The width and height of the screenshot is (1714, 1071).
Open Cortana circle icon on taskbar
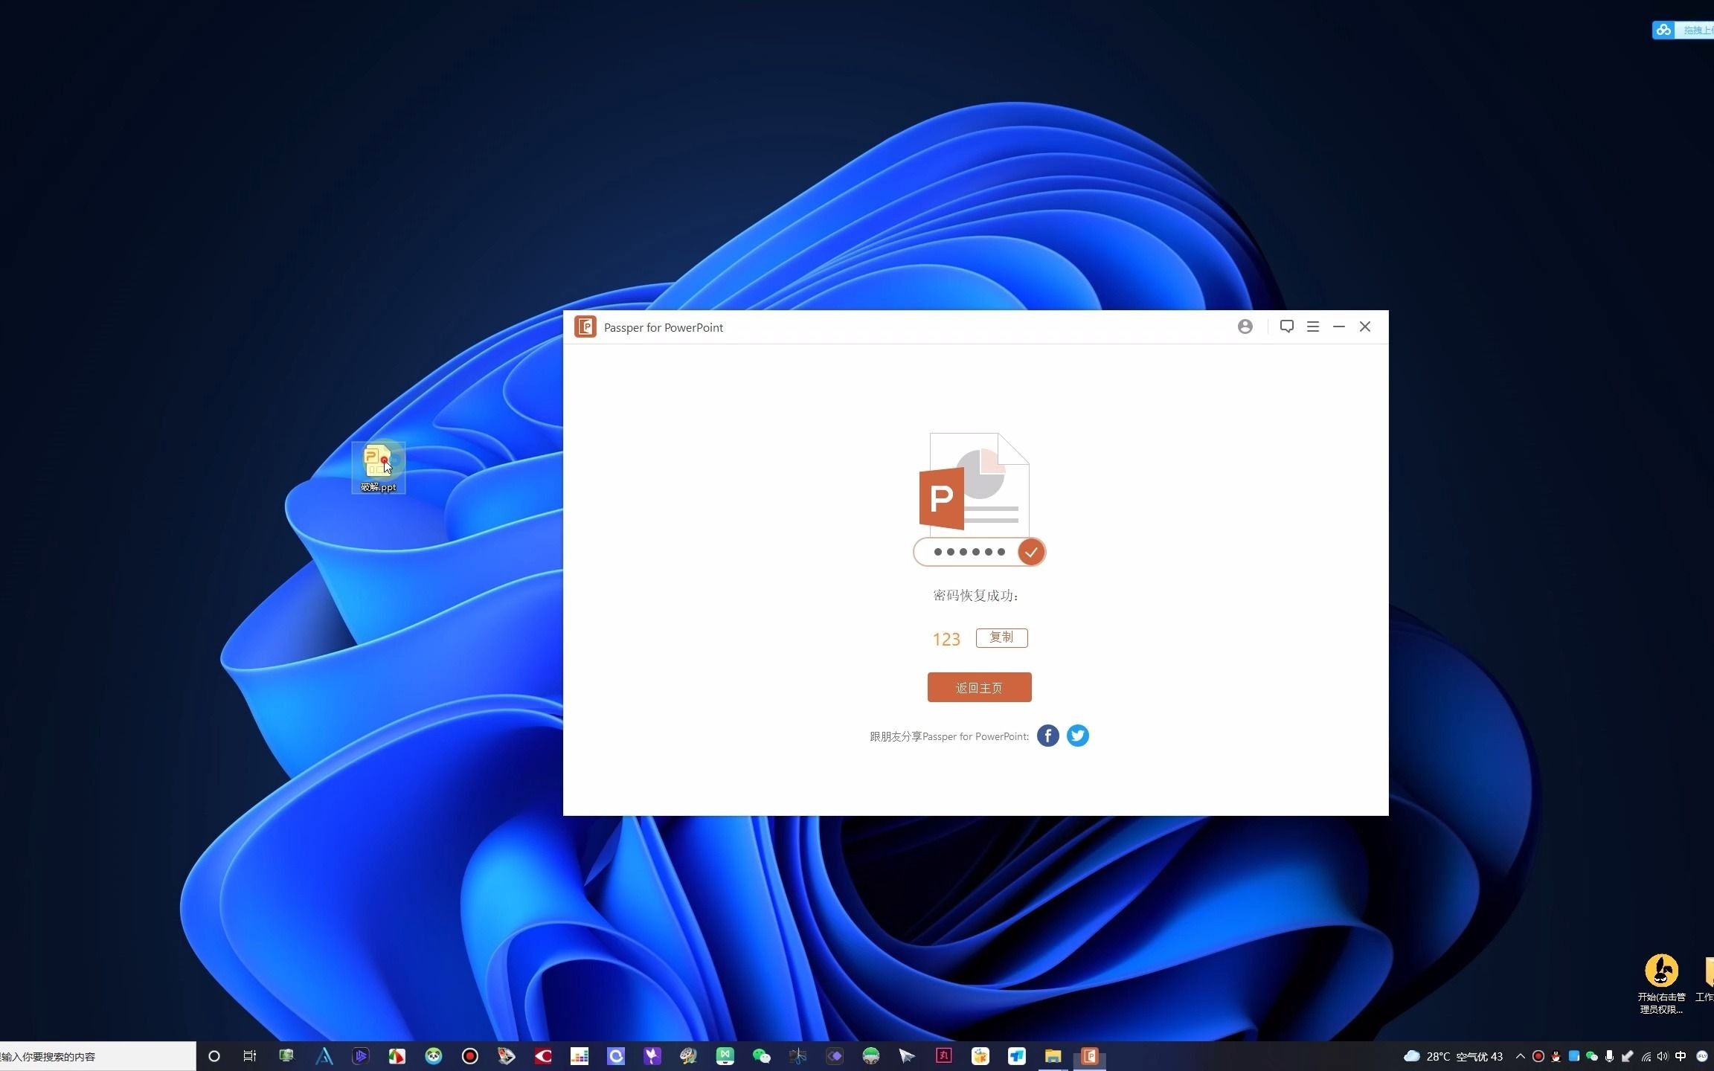214,1056
